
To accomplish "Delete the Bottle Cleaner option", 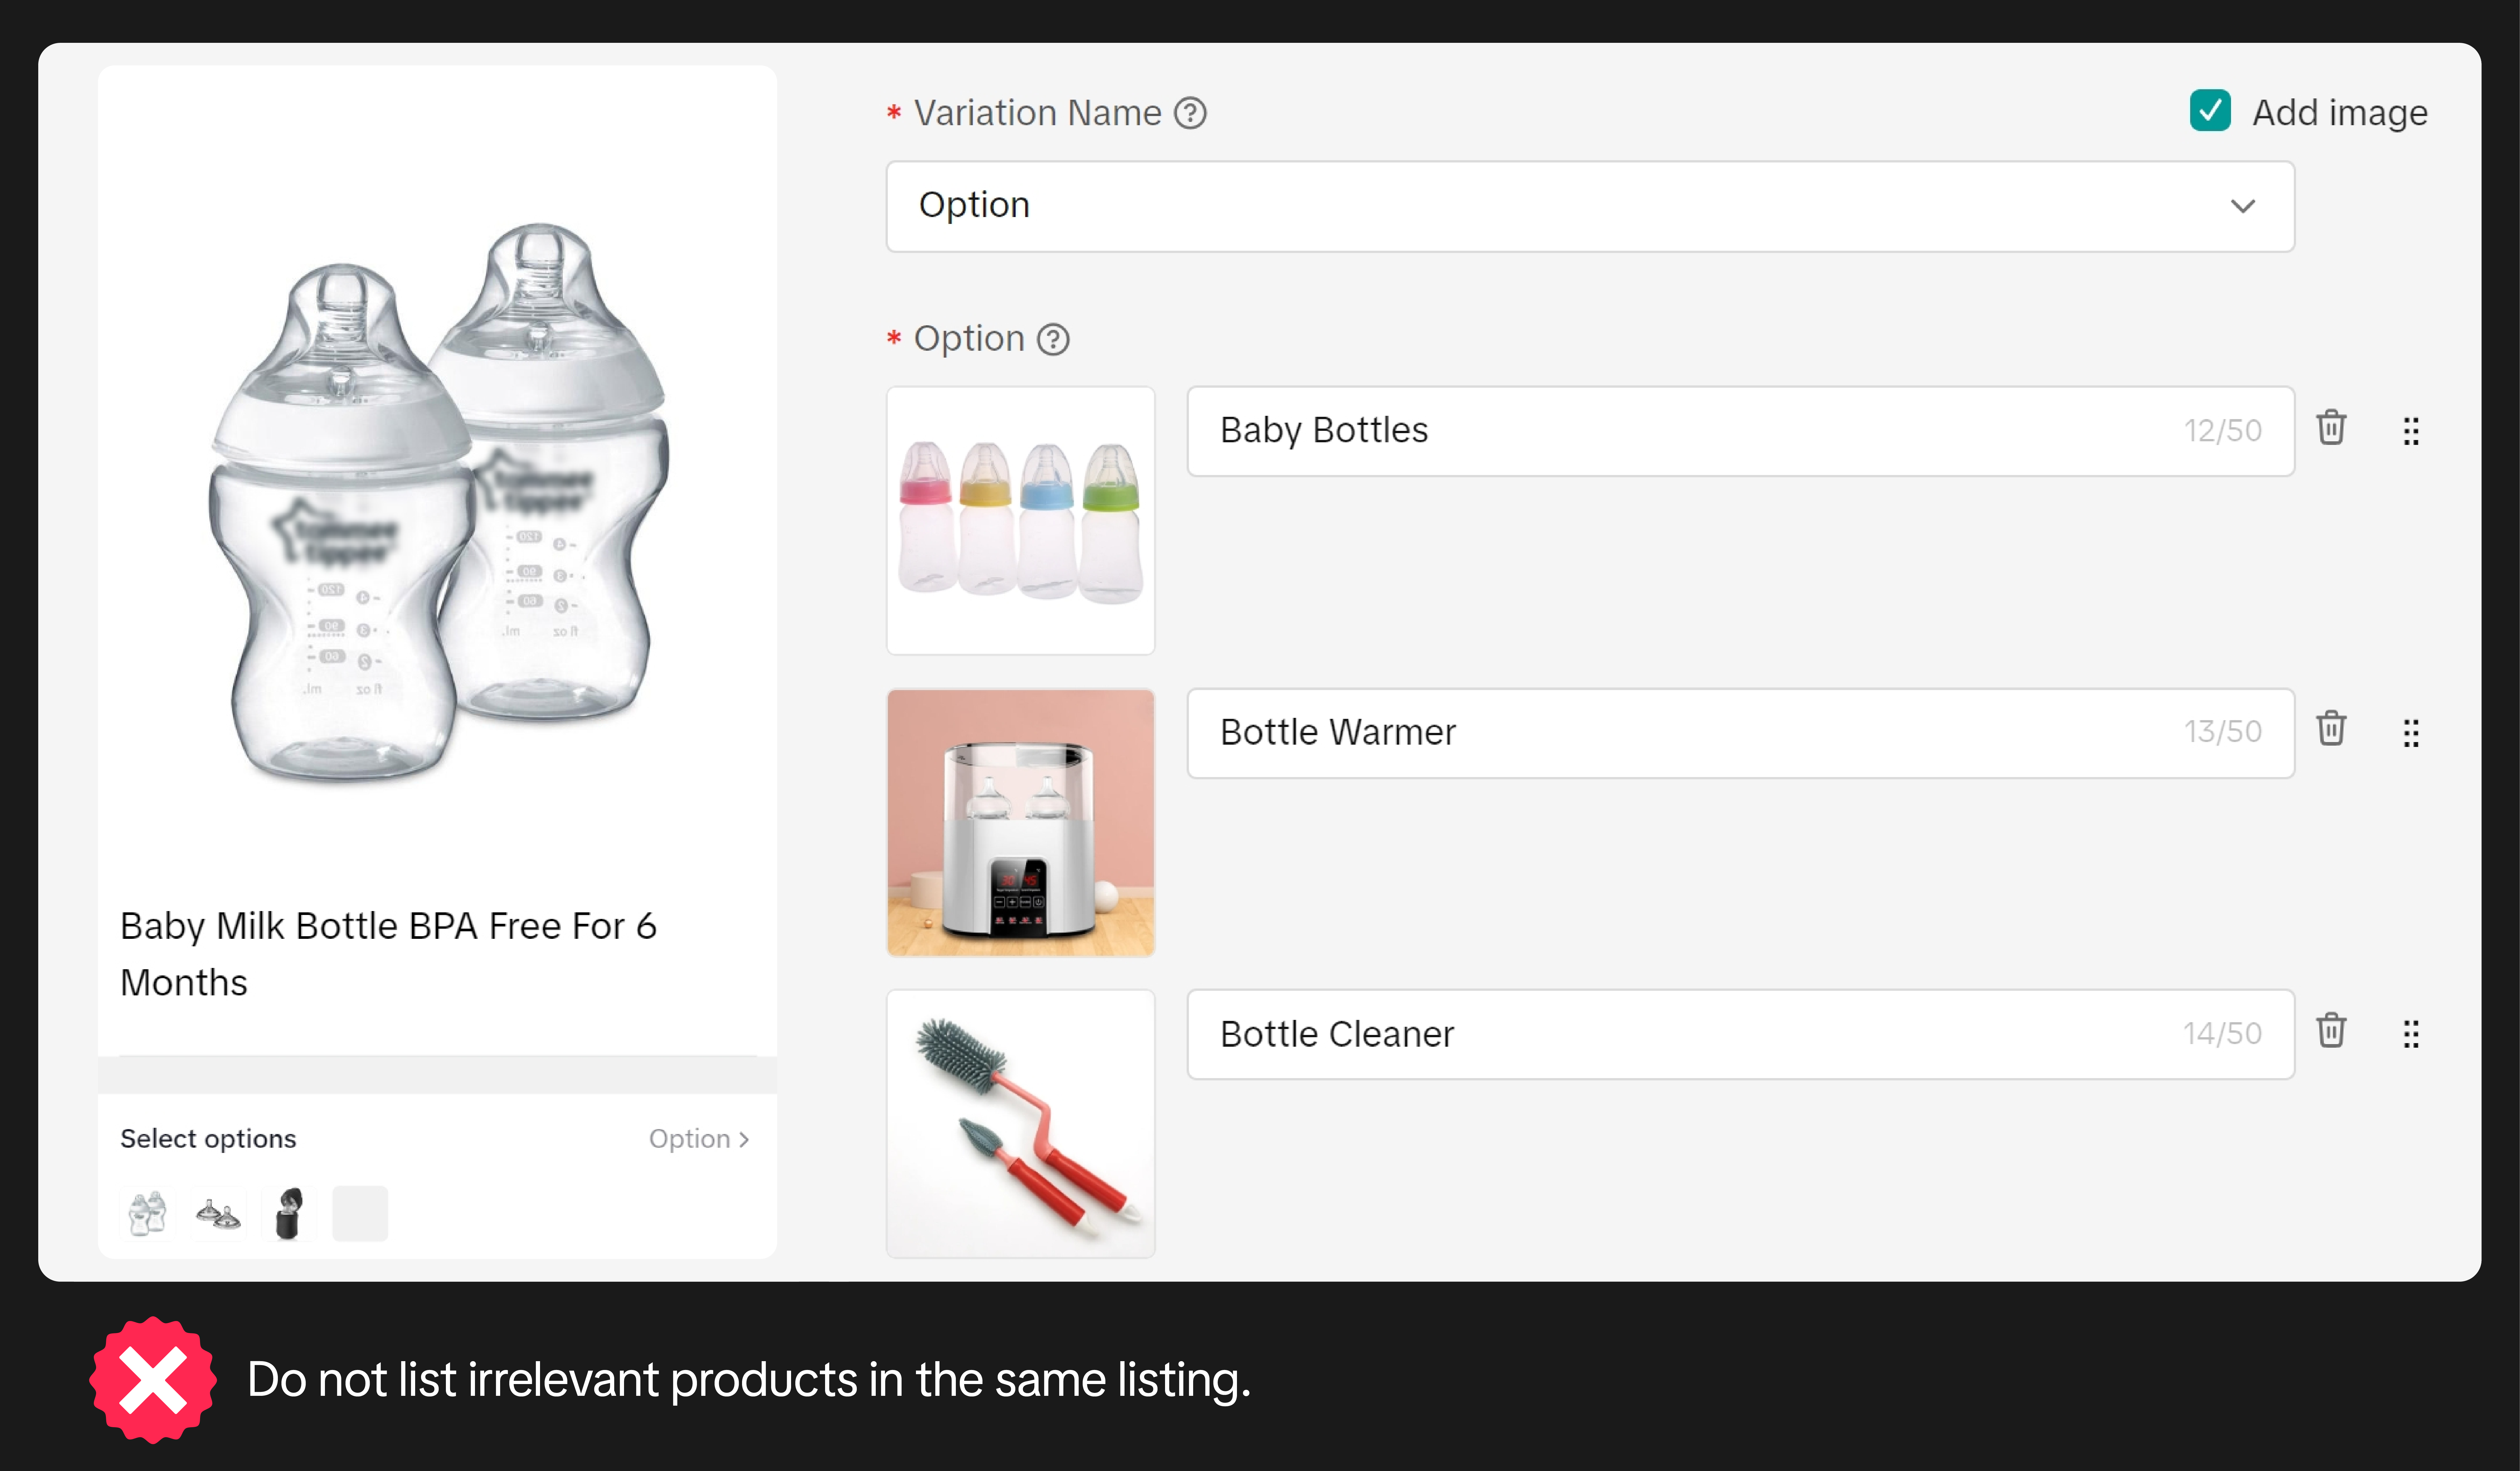I will pyautogui.click(x=2331, y=1031).
